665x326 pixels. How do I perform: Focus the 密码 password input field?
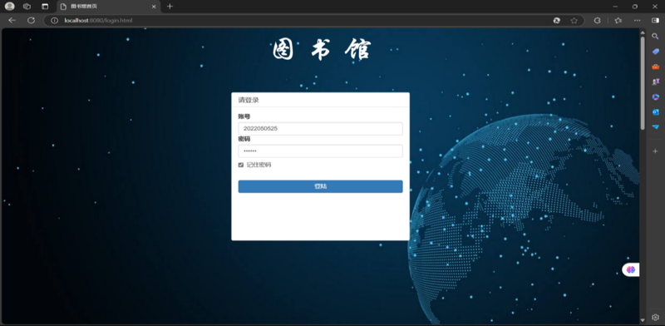(320, 151)
